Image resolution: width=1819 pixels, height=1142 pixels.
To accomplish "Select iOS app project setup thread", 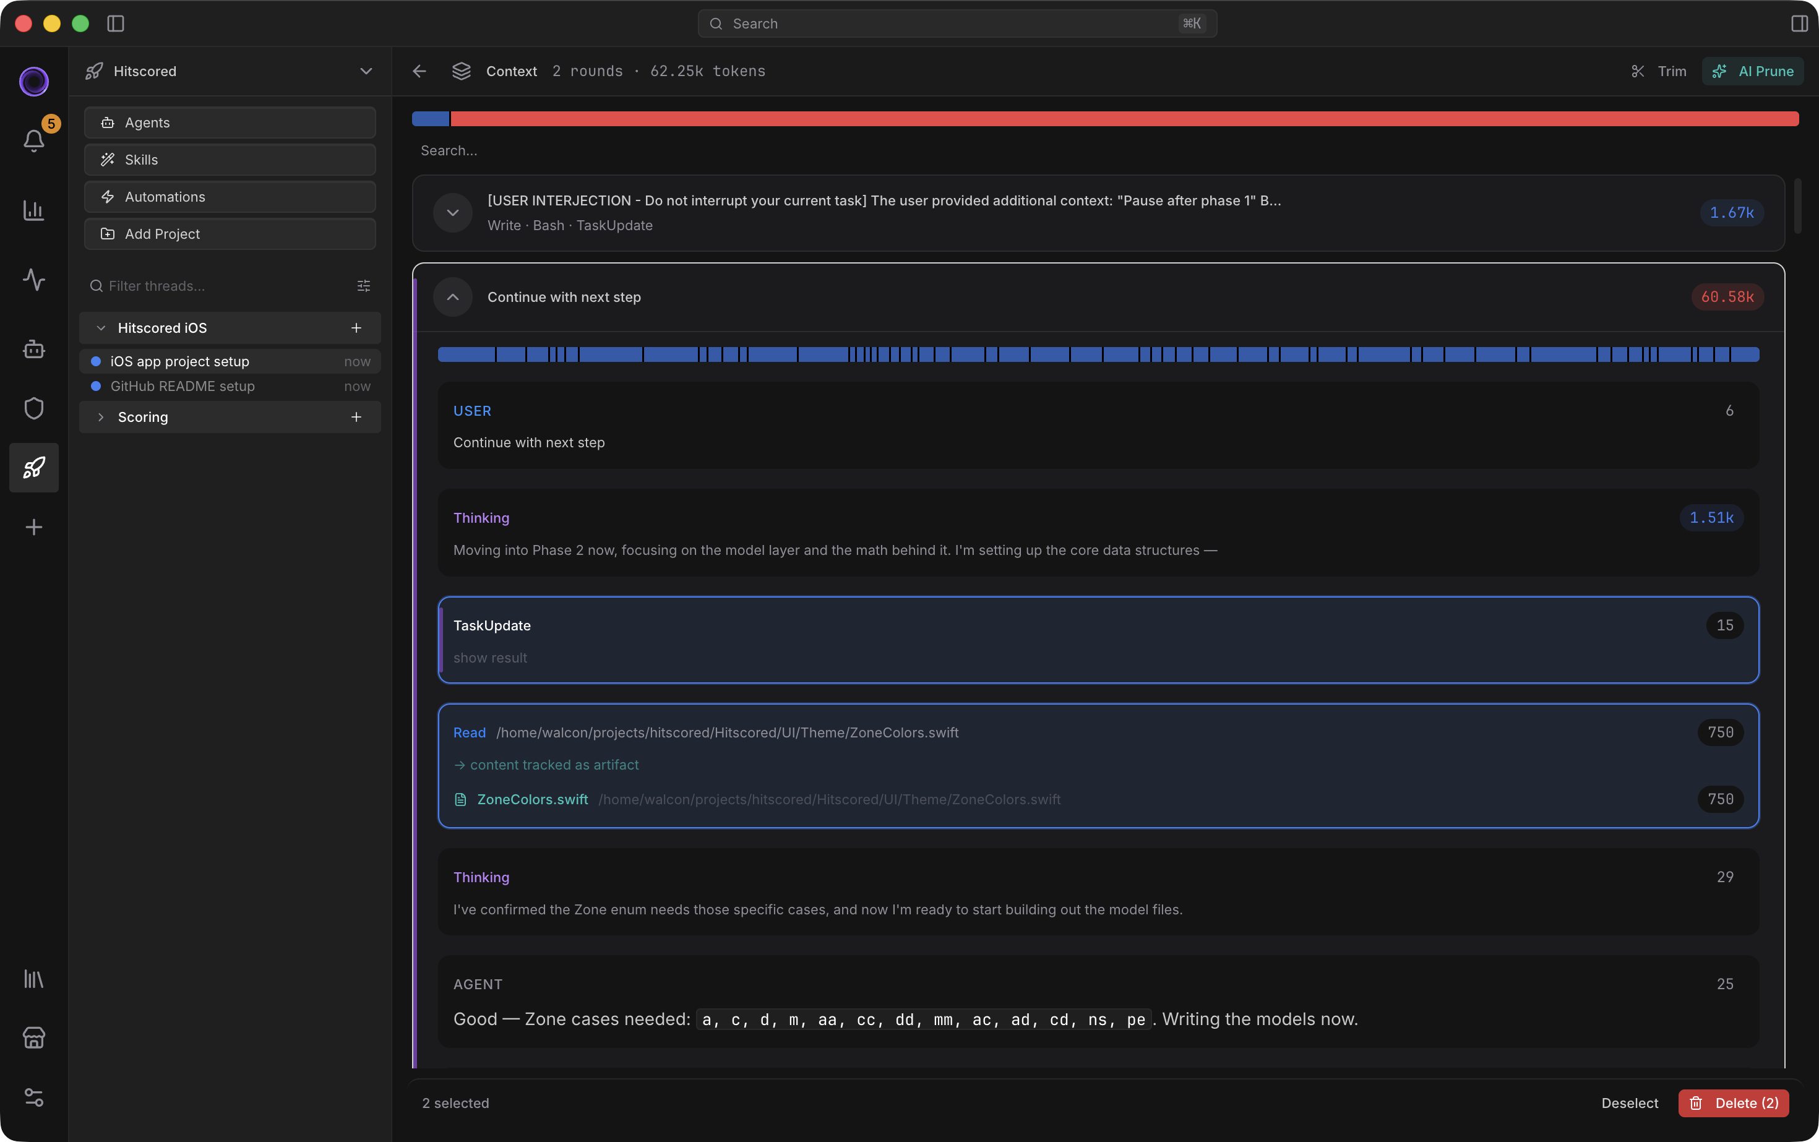I will tap(230, 361).
